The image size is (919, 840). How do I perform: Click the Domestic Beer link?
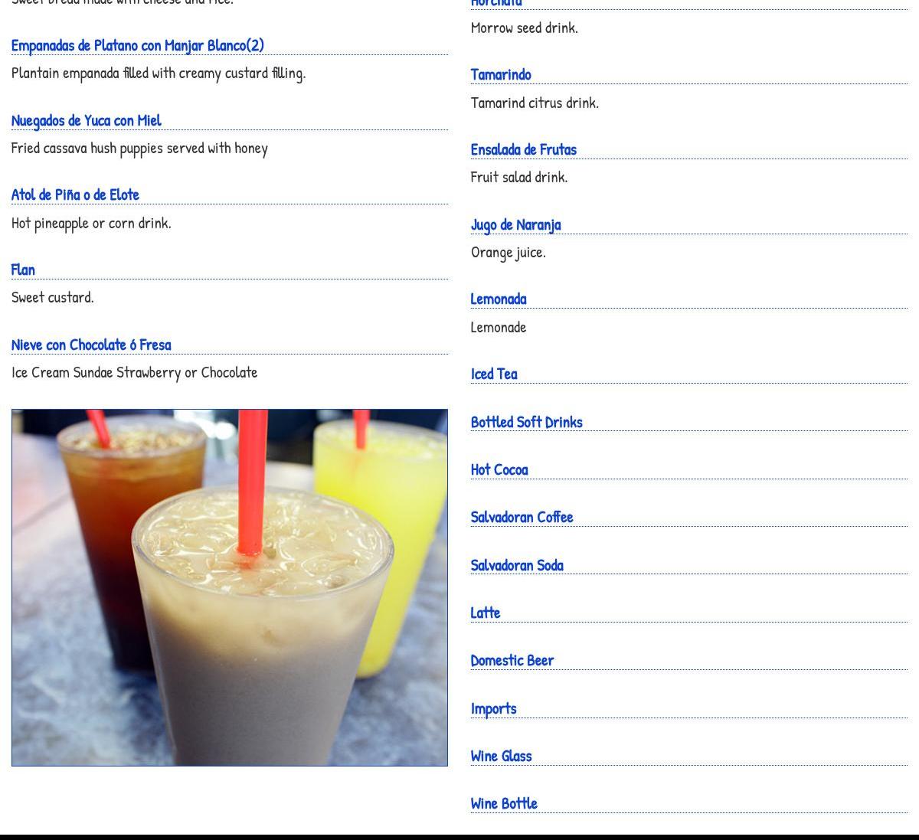pyautogui.click(x=512, y=660)
